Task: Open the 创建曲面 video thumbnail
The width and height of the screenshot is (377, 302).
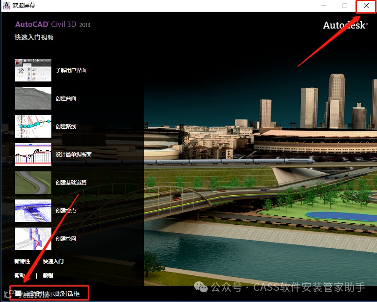Action: [x=33, y=98]
